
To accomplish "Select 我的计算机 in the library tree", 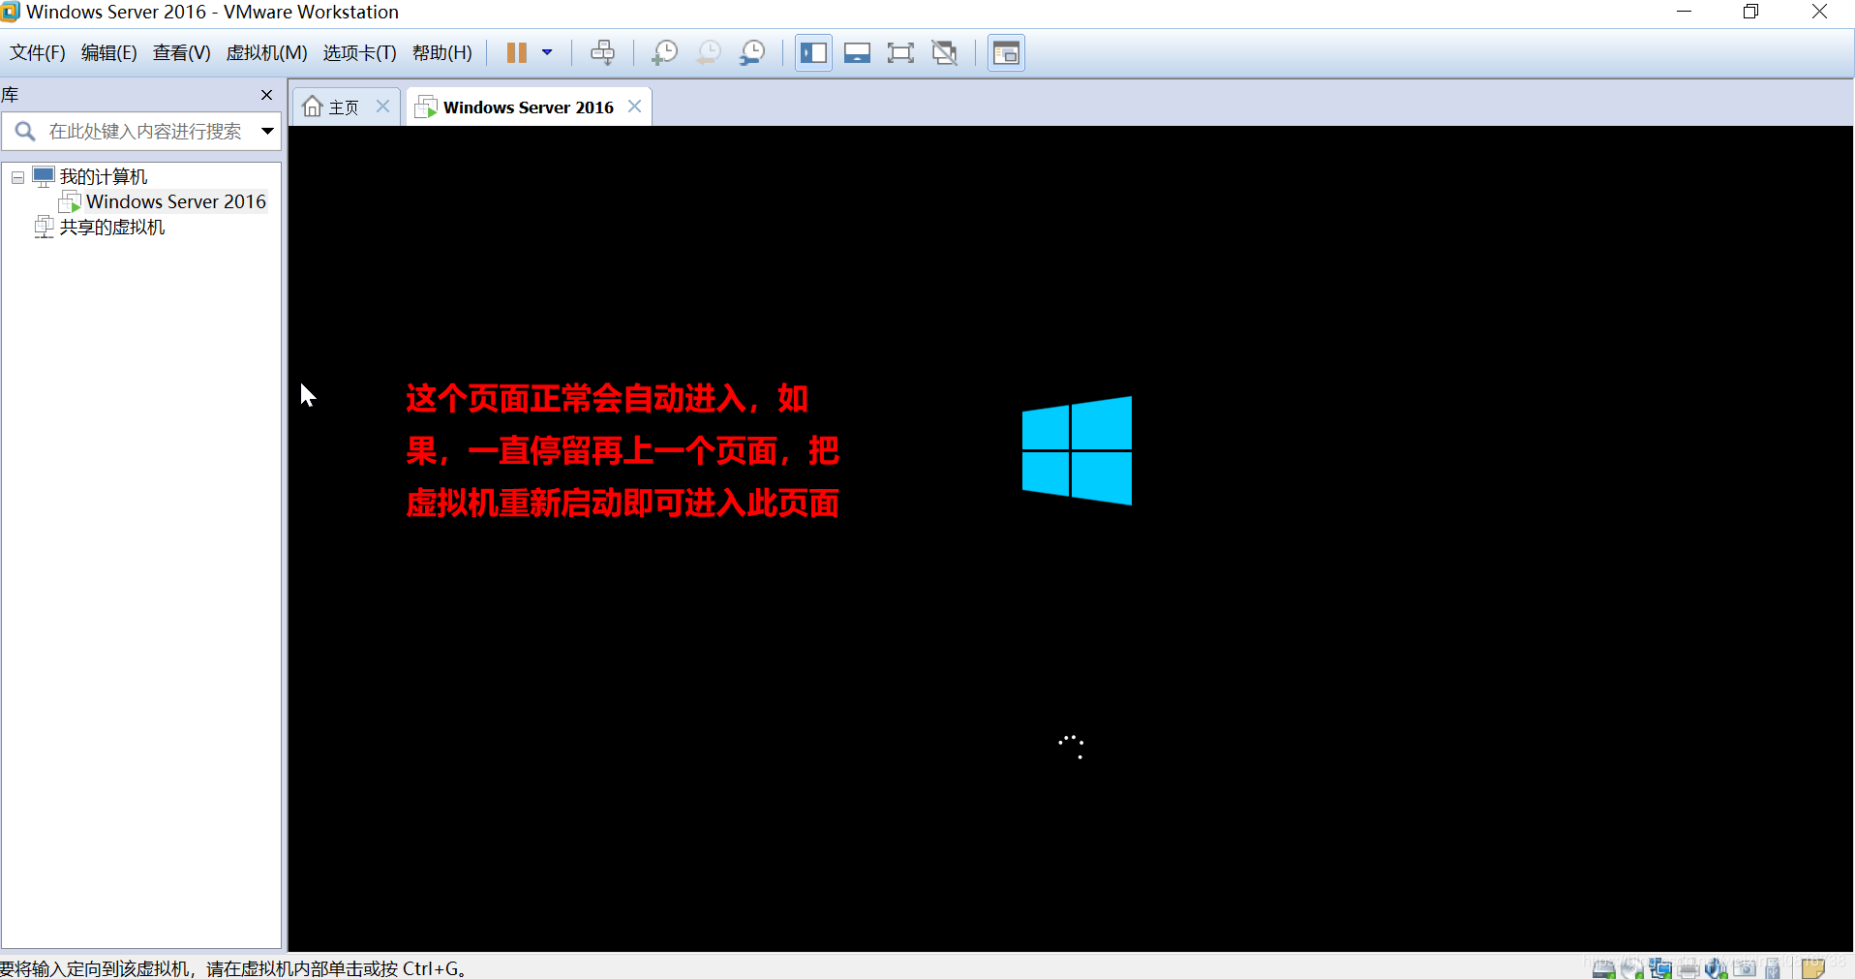I will point(104,176).
